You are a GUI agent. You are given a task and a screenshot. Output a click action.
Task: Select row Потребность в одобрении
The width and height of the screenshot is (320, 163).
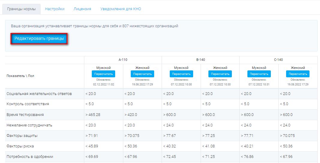(161, 157)
